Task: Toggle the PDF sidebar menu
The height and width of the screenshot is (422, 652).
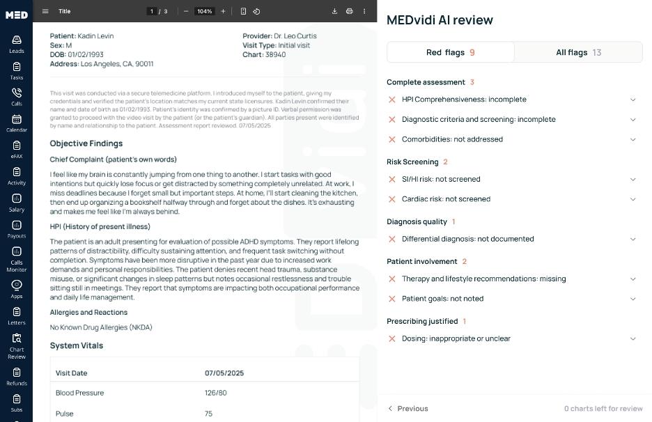Action: [x=45, y=11]
